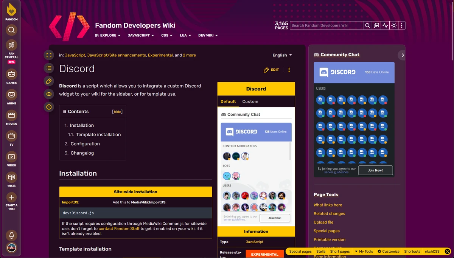Follow the Related changes link

pos(329,213)
